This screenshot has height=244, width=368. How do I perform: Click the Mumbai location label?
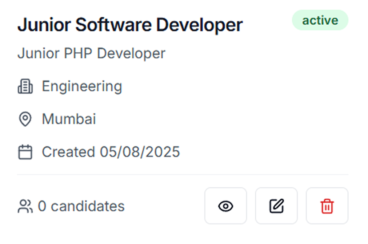click(x=69, y=119)
